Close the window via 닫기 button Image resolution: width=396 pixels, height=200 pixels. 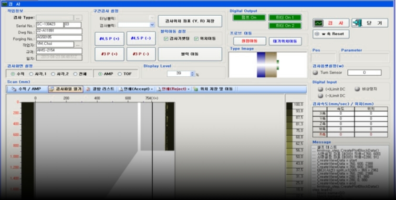tap(370, 23)
